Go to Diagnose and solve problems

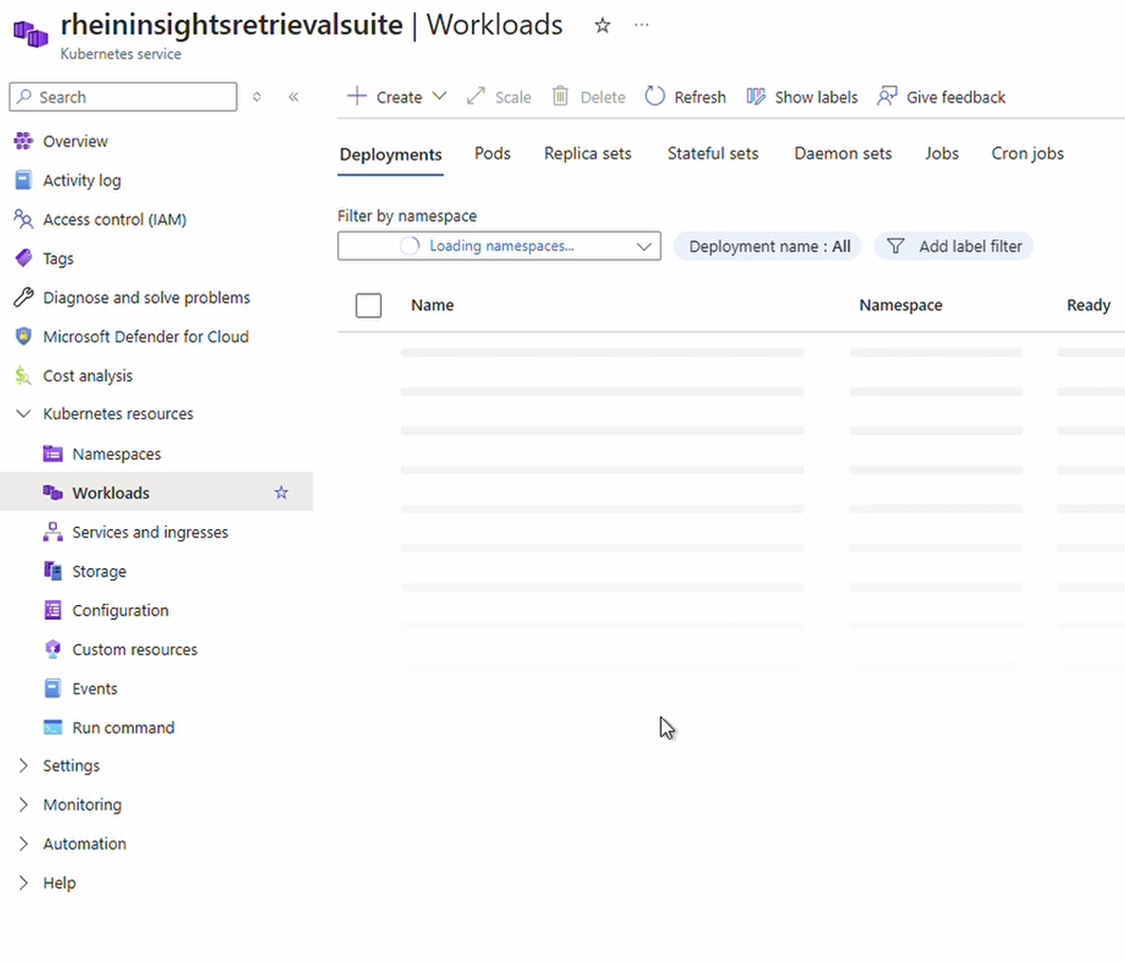(146, 297)
